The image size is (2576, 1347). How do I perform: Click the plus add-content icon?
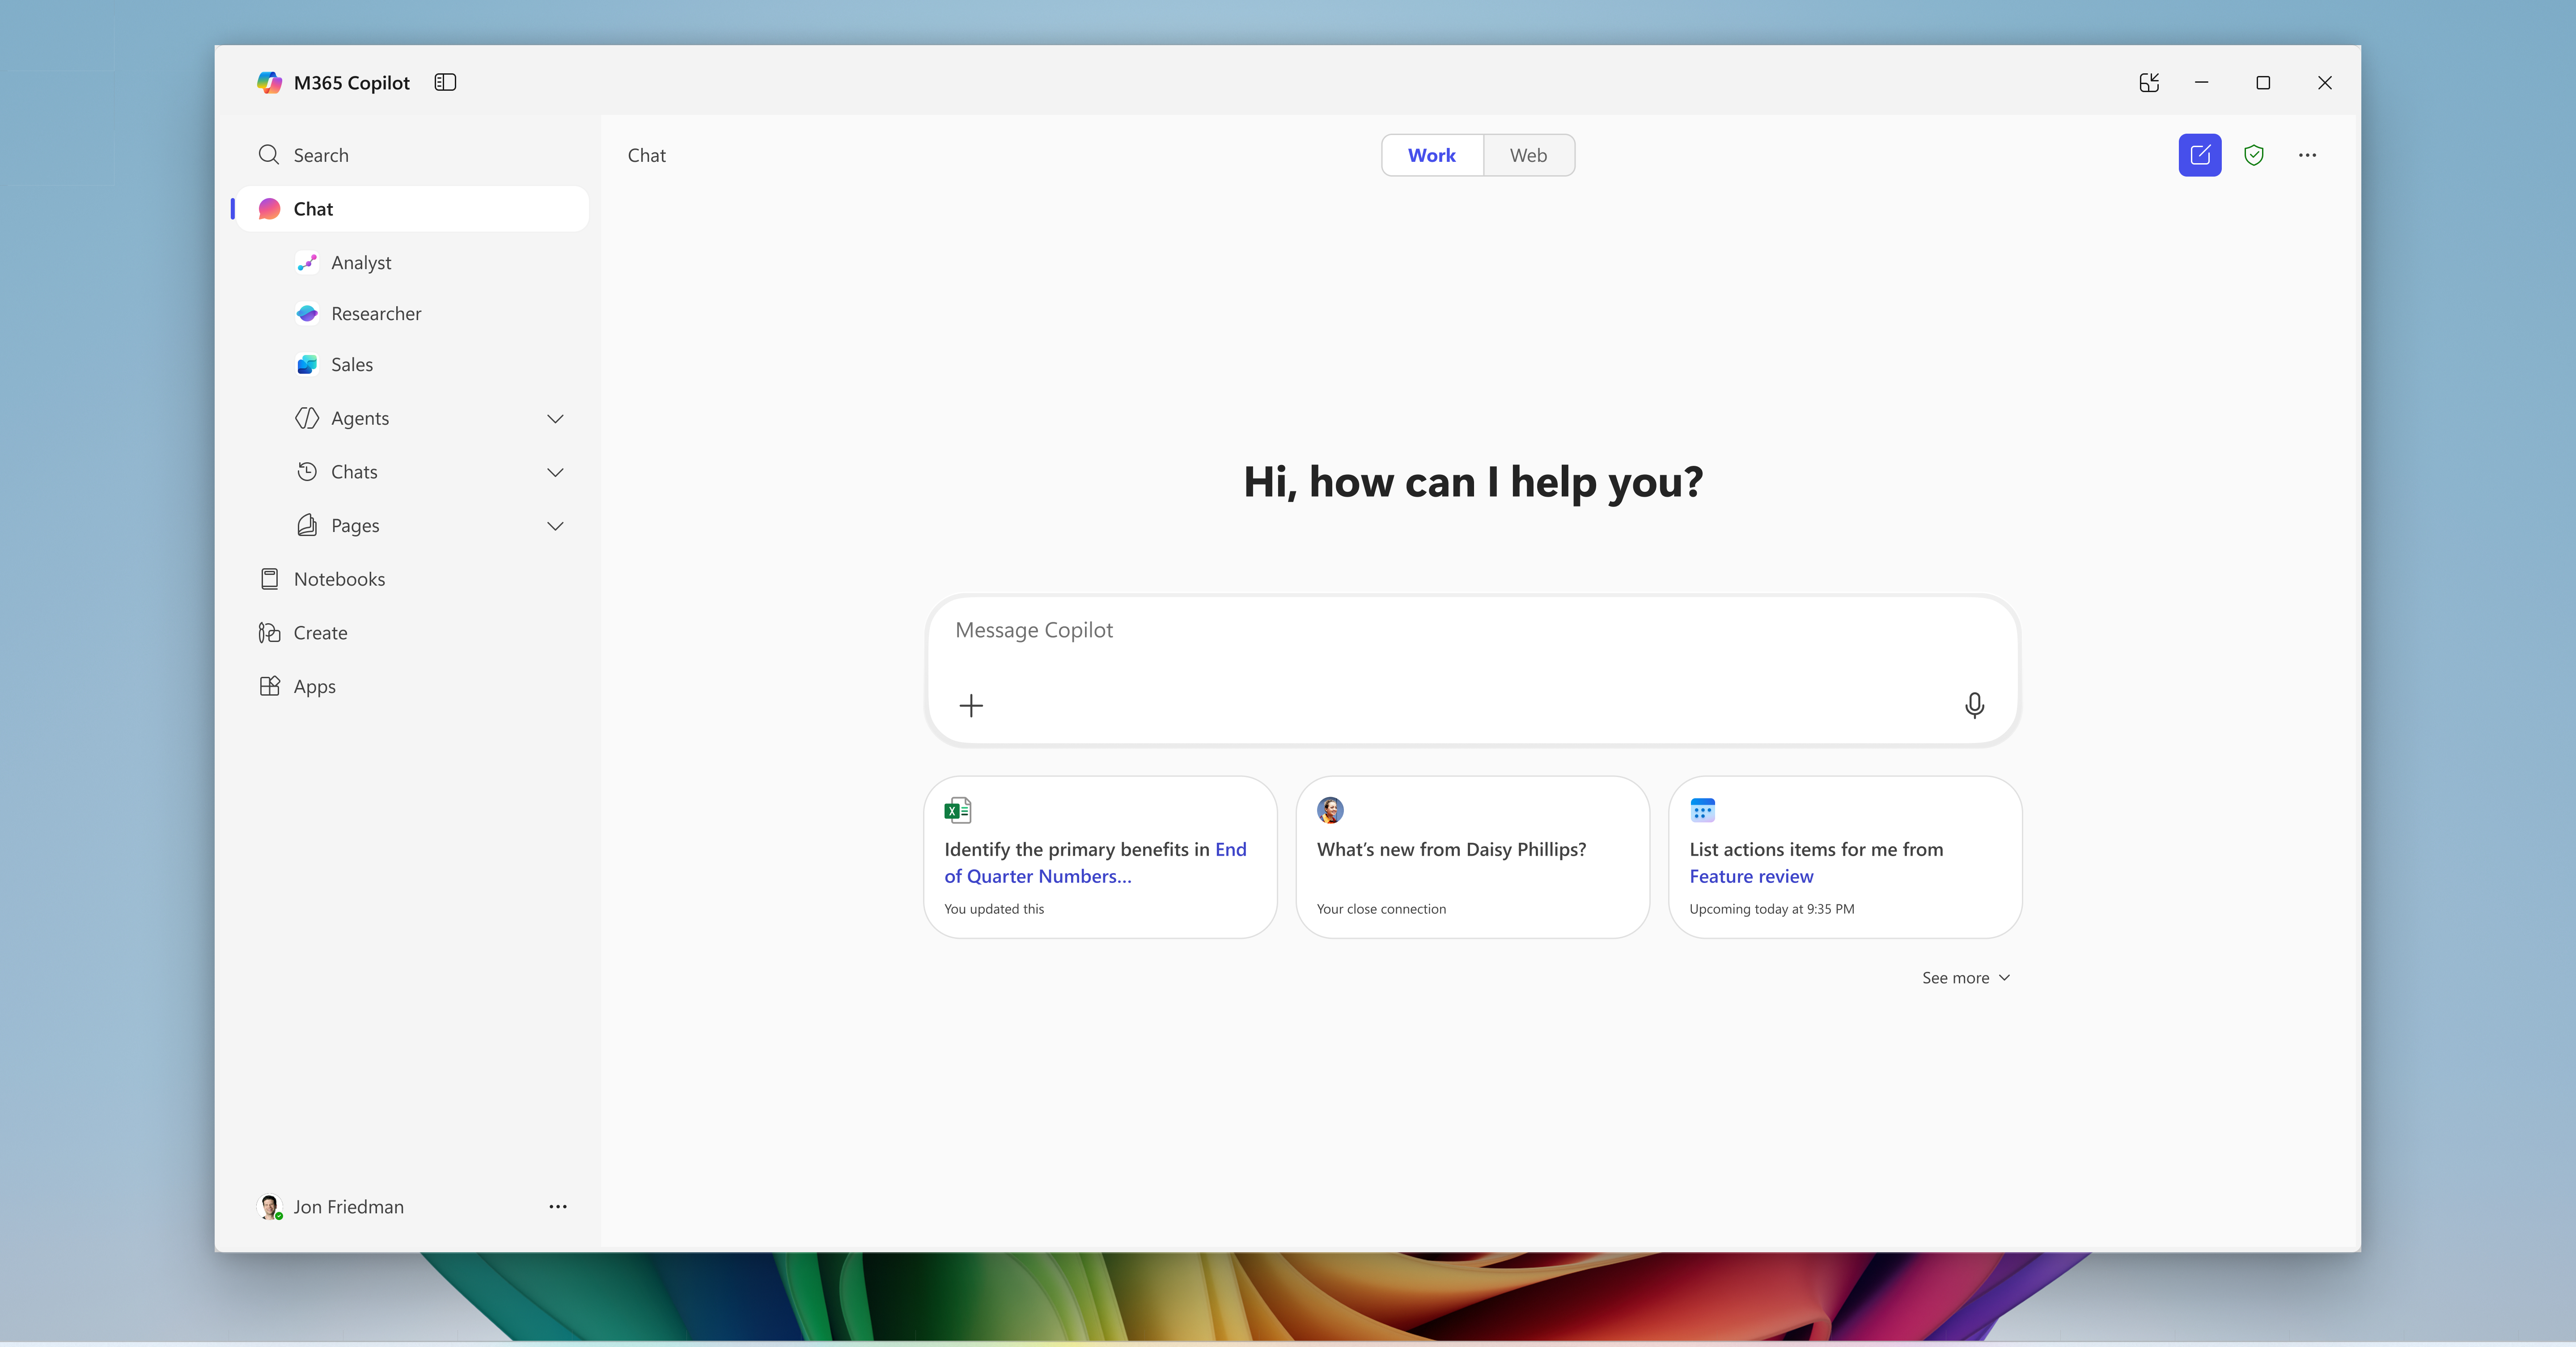pyautogui.click(x=970, y=706)
